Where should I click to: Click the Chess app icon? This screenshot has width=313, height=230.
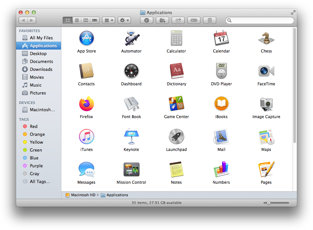pyautogui.click(x=266, y=39)
